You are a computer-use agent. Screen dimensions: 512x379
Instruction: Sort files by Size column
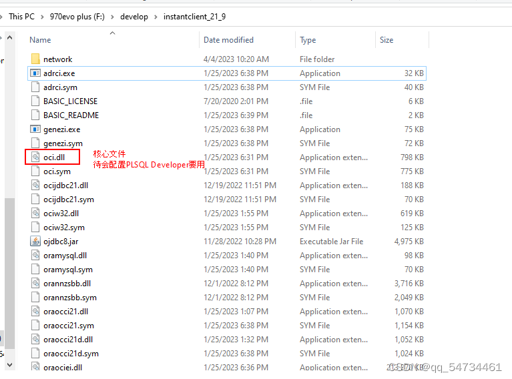pos(387,40)
